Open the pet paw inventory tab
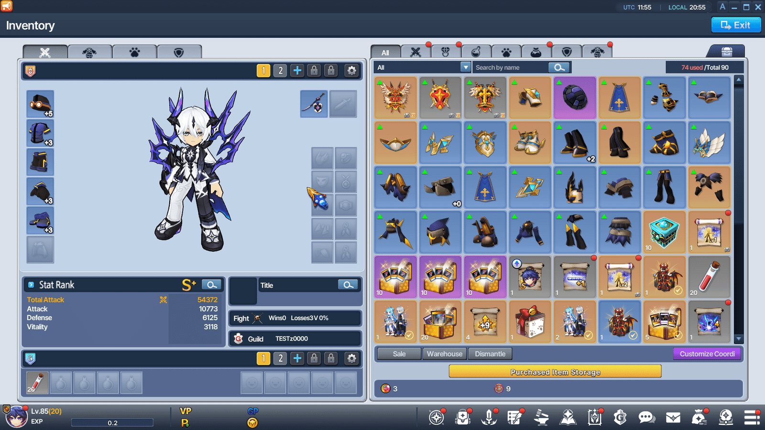 tap(506, 52)
